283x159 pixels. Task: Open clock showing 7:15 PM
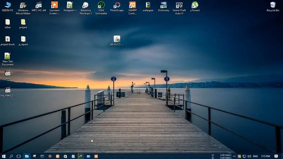click(x=265, y=156)
